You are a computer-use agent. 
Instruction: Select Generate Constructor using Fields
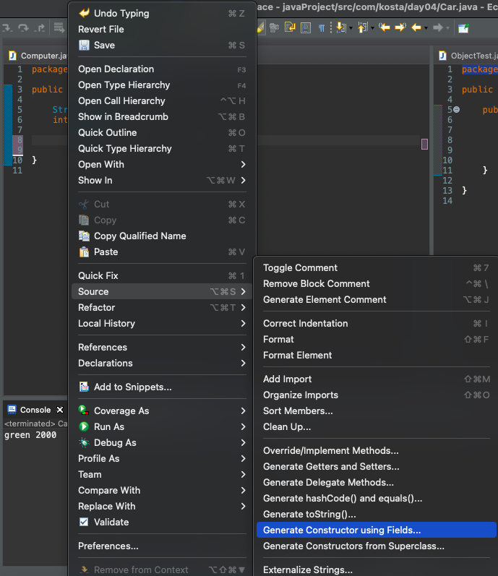(x=377, y=530)
